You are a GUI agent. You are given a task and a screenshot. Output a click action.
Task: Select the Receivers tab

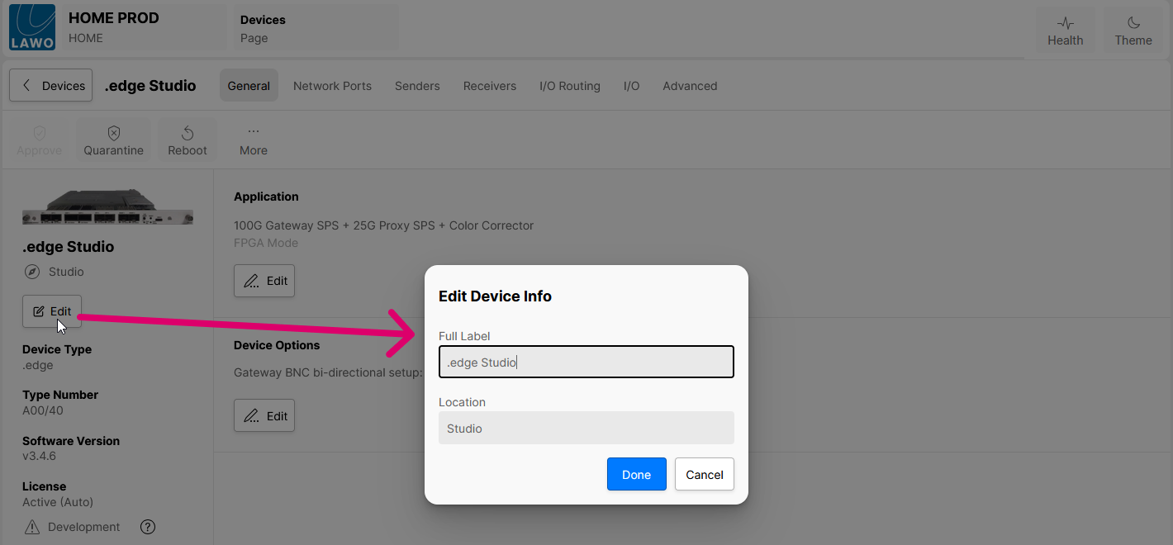[490, 86]
